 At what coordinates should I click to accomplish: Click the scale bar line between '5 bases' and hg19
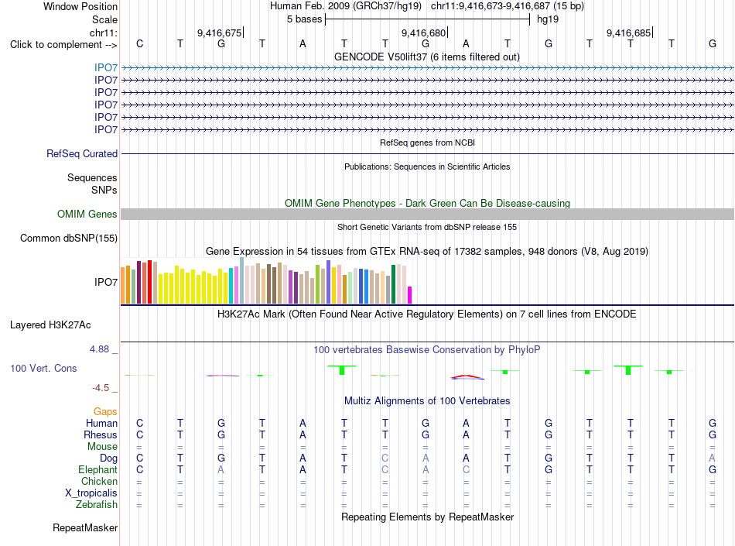point(428,19)
